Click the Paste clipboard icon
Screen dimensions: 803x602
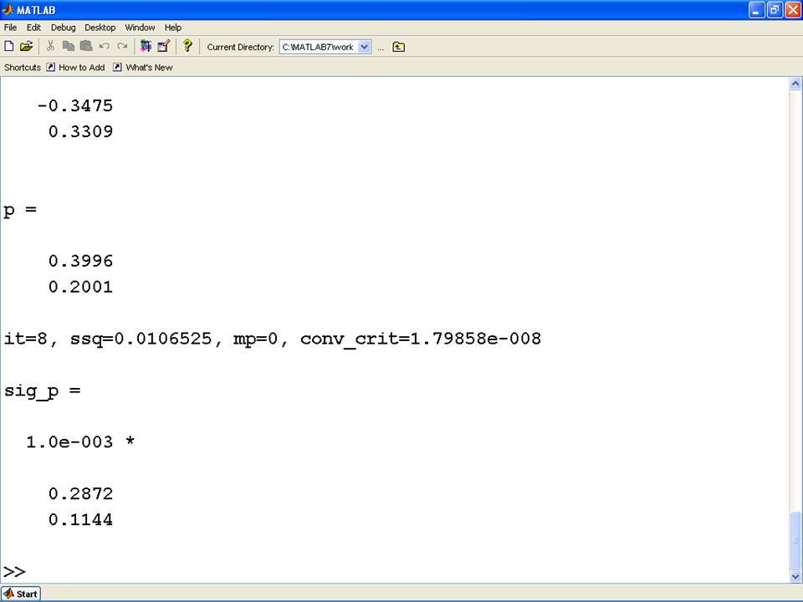[x=86, y=47]
